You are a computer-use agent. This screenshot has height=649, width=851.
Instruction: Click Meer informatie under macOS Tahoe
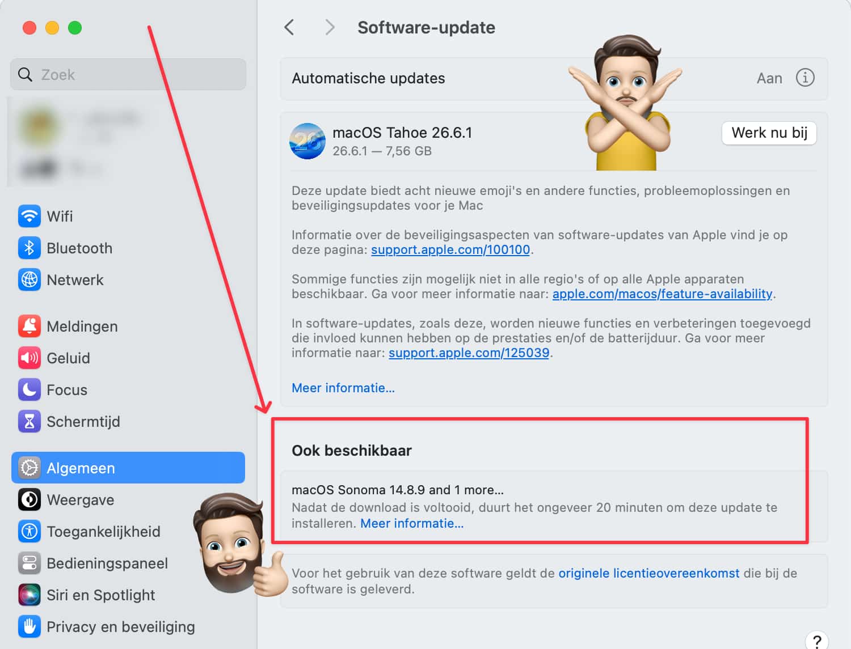pyautogui.click(x=343, y=388)
